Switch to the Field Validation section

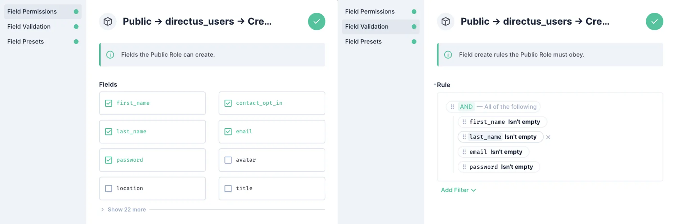coord(366,27)
